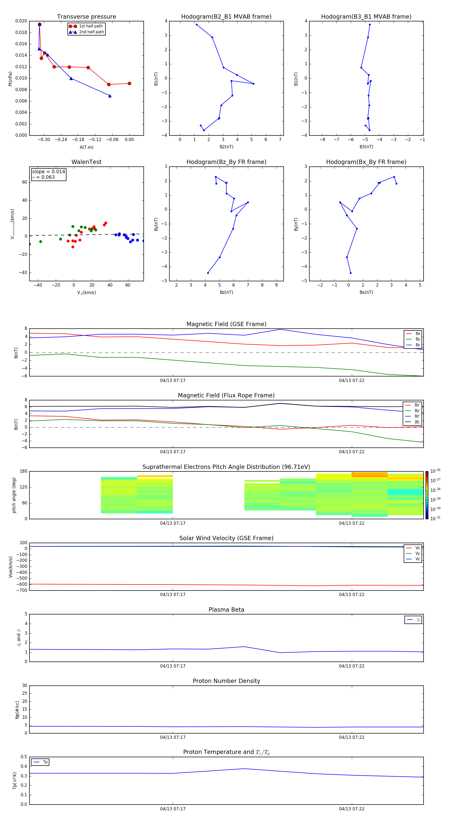
Task: Click the Magnetic Field (GSE Frame) title
Action: point(226,324)
